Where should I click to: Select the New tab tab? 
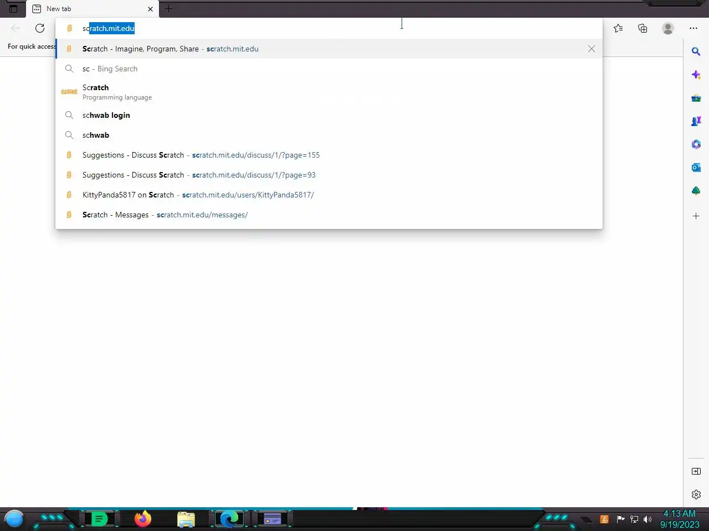(93, 9)
